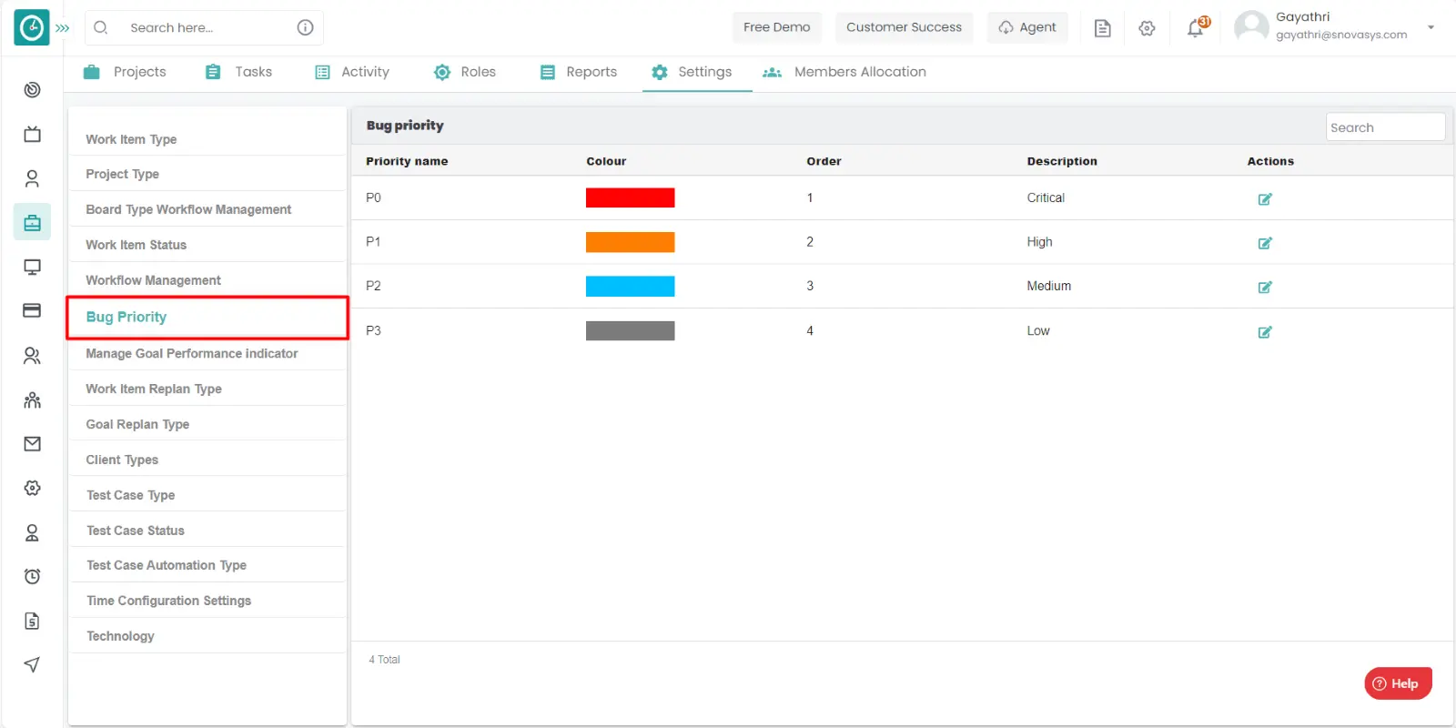Click the Free Demo button
This screenshot has height=728, width=1456.
(777, 27)
